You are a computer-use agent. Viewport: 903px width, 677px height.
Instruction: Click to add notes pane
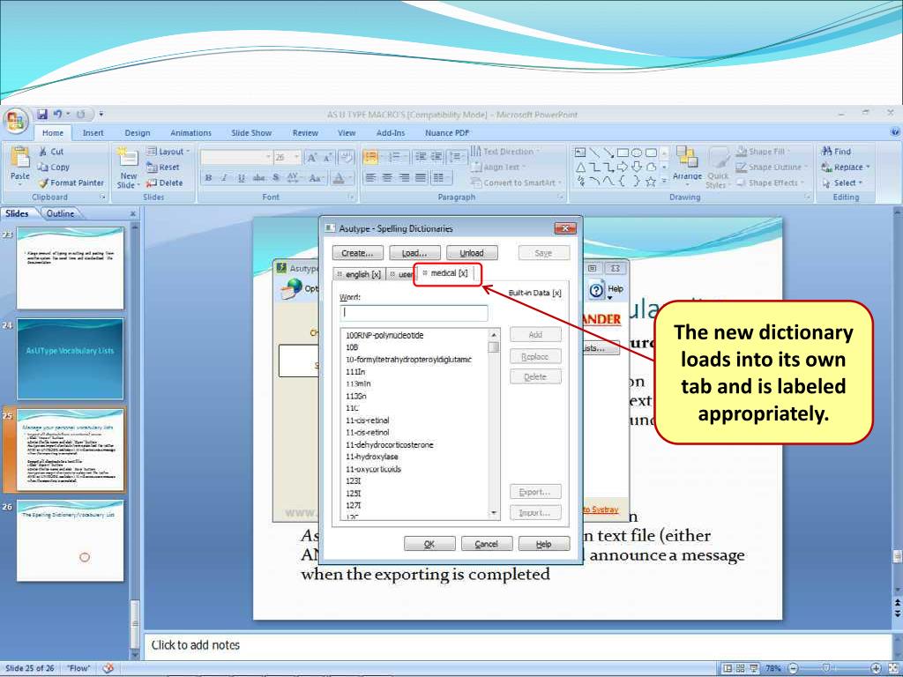(x=515, y=645)
